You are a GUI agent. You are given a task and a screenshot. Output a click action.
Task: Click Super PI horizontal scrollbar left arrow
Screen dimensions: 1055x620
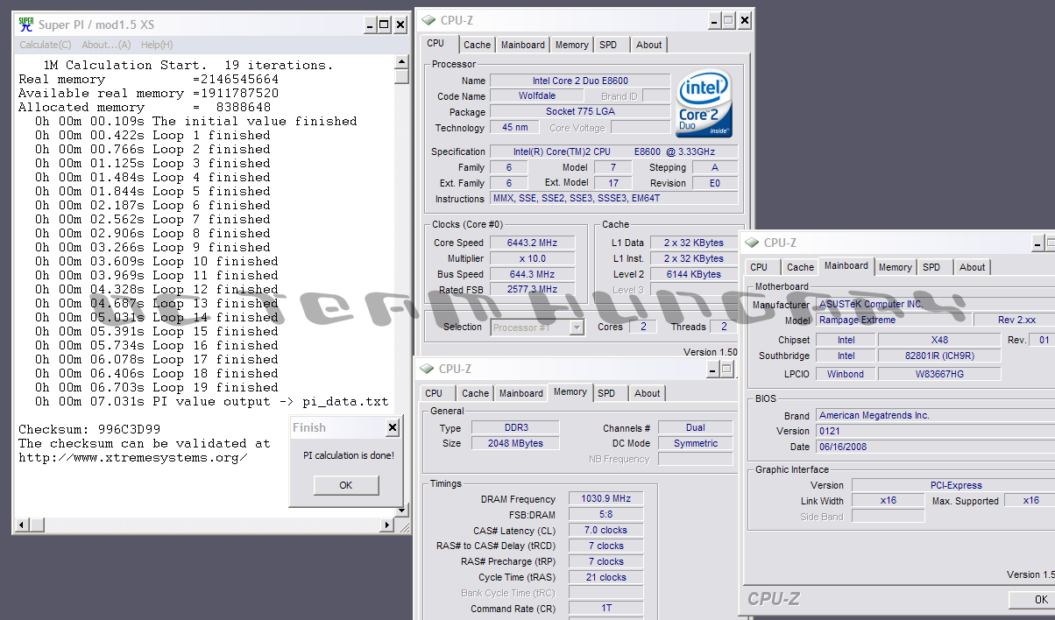(x=23, y=525)
